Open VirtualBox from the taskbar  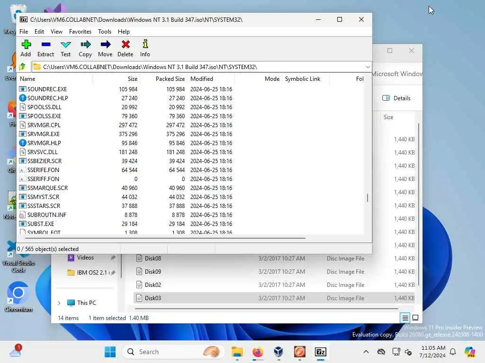click(x=278, y=352)
